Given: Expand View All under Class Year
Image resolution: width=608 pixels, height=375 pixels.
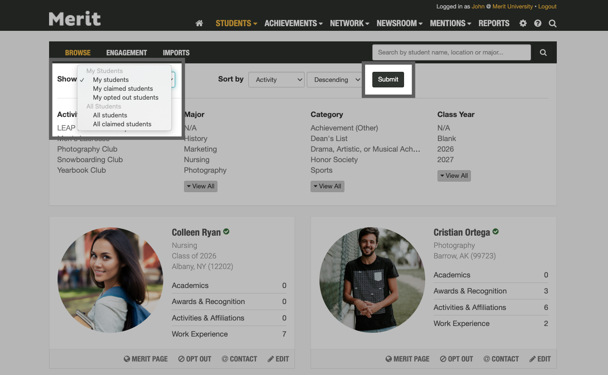Looking at the screenshot, I should coord(454,175).
